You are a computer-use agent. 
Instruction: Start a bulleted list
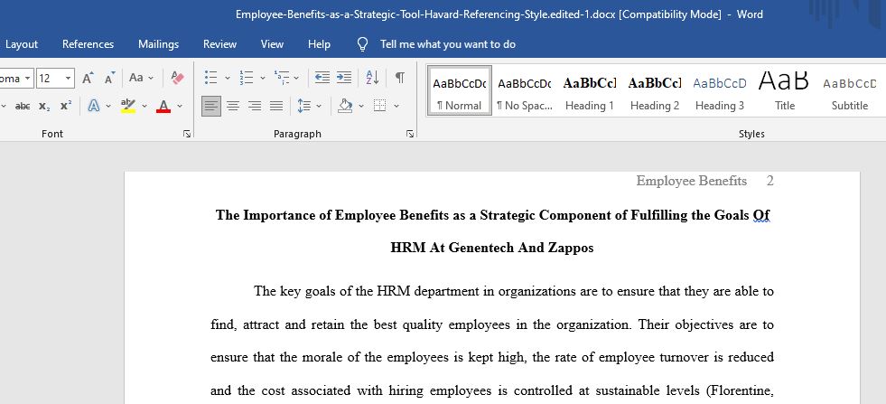tap(210, 78)
